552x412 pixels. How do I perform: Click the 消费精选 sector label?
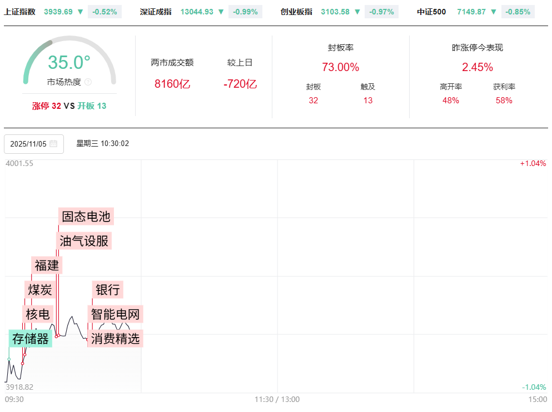click(115, 339)
